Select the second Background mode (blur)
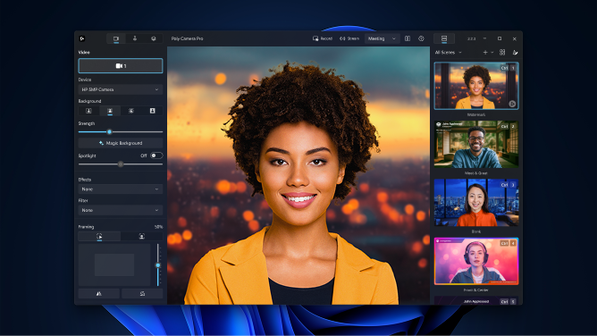The image size is (597, 336). 110,111
